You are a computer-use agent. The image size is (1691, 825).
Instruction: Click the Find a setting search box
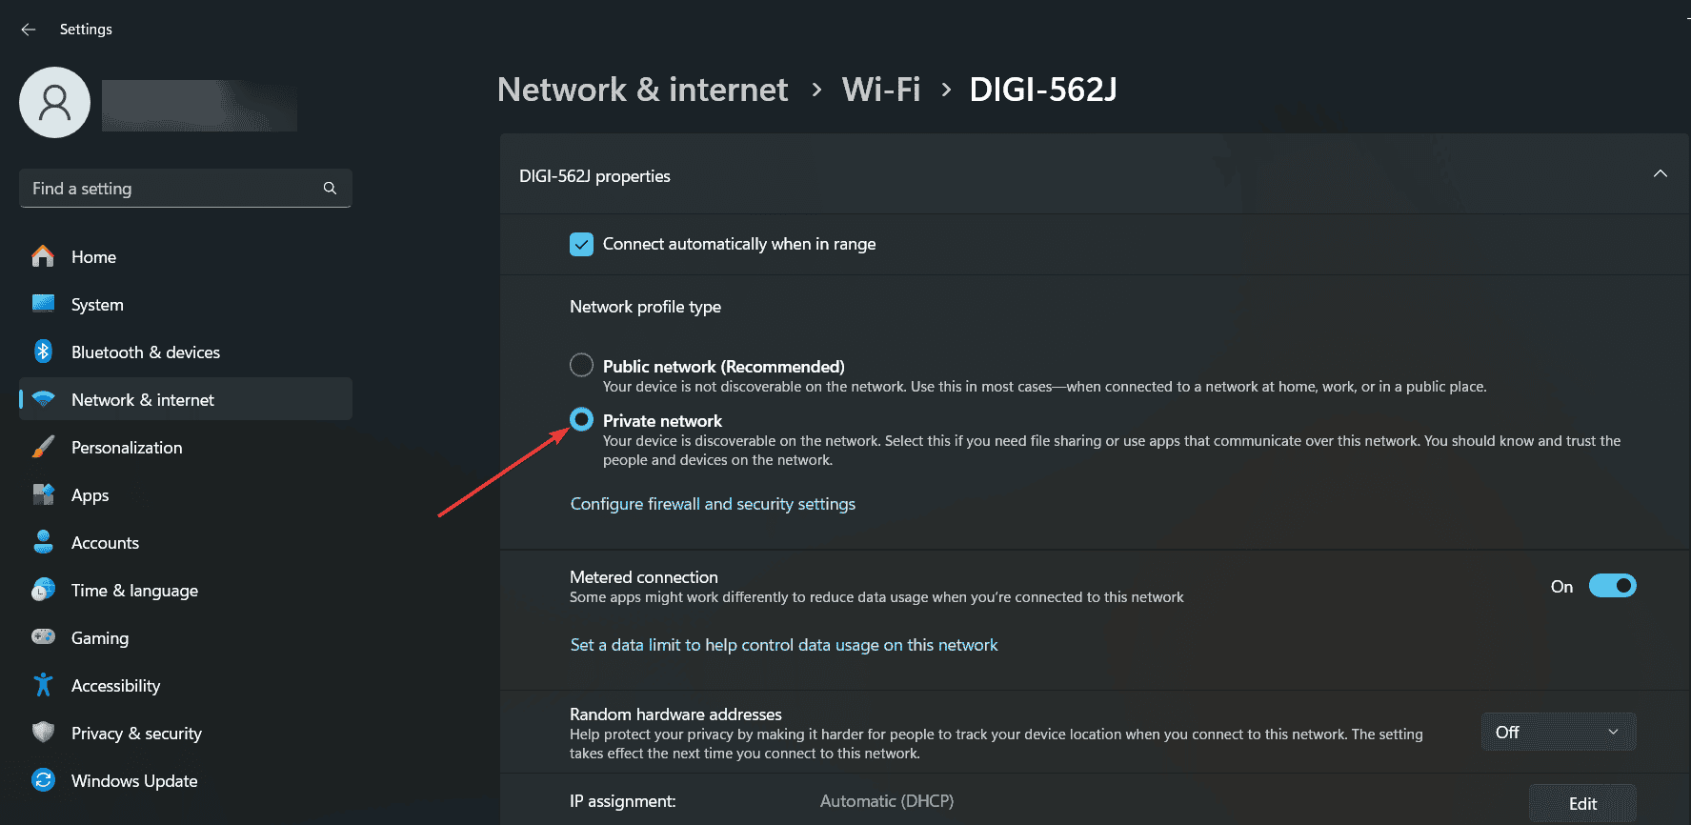coord(171,189)
